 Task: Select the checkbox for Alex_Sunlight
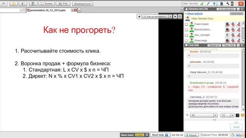pyautogui.click(x=186, y=35)
